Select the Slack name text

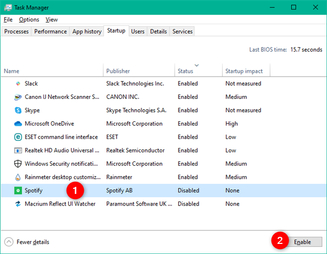click(x=31, y=83)
